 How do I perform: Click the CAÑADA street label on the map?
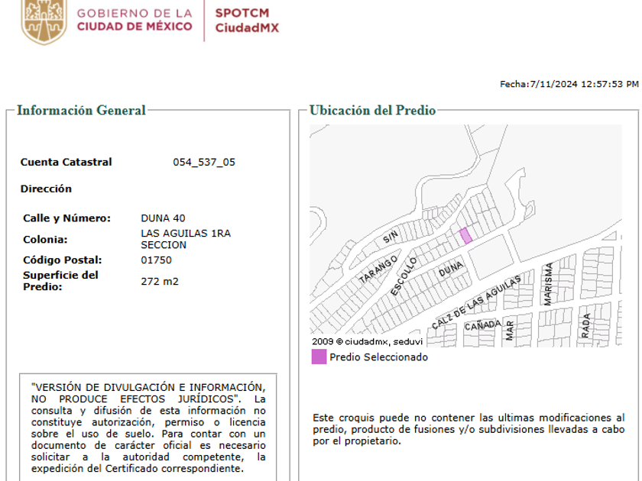482,325
